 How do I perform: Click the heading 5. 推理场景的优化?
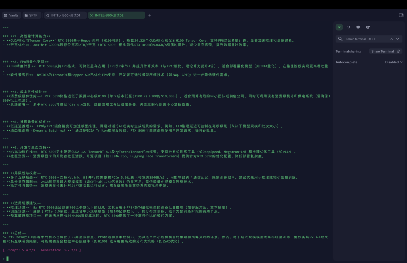(27, 122)
